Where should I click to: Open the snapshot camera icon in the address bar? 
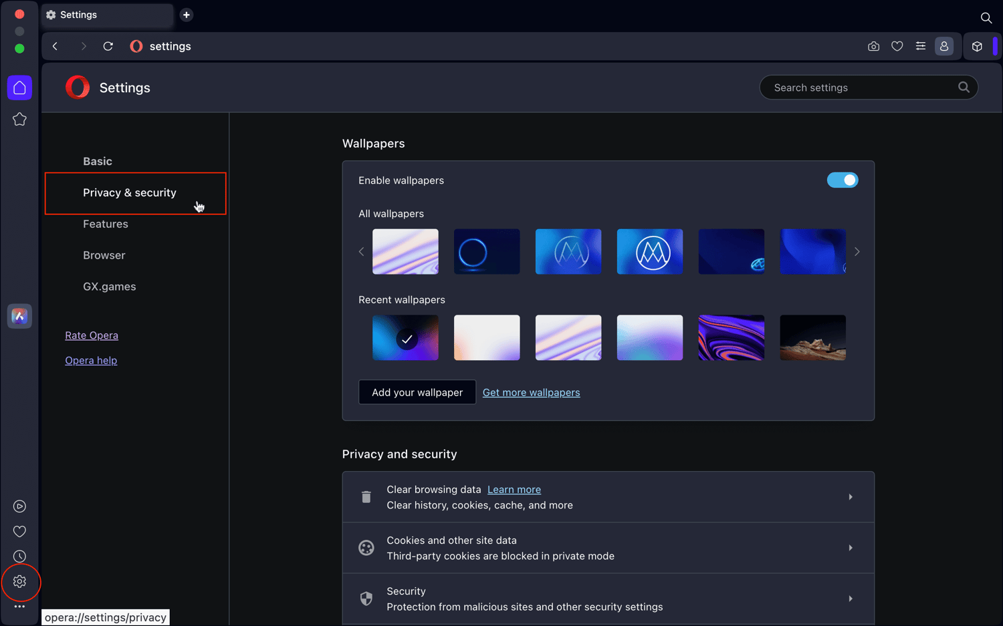[873, 46]
